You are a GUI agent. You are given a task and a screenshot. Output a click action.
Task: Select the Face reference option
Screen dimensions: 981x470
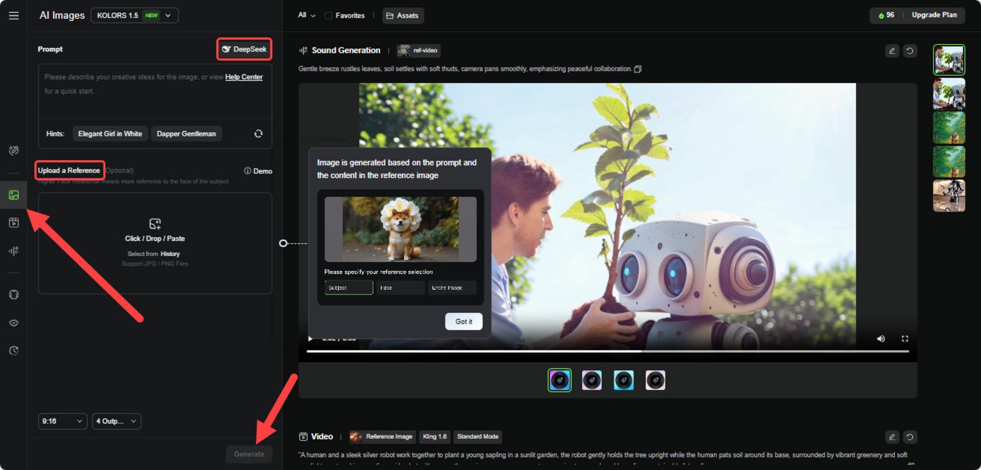pos(401,288)
